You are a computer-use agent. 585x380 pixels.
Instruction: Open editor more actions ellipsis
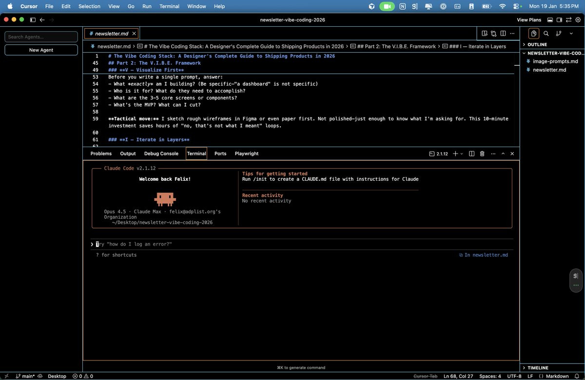click(512, 34)
